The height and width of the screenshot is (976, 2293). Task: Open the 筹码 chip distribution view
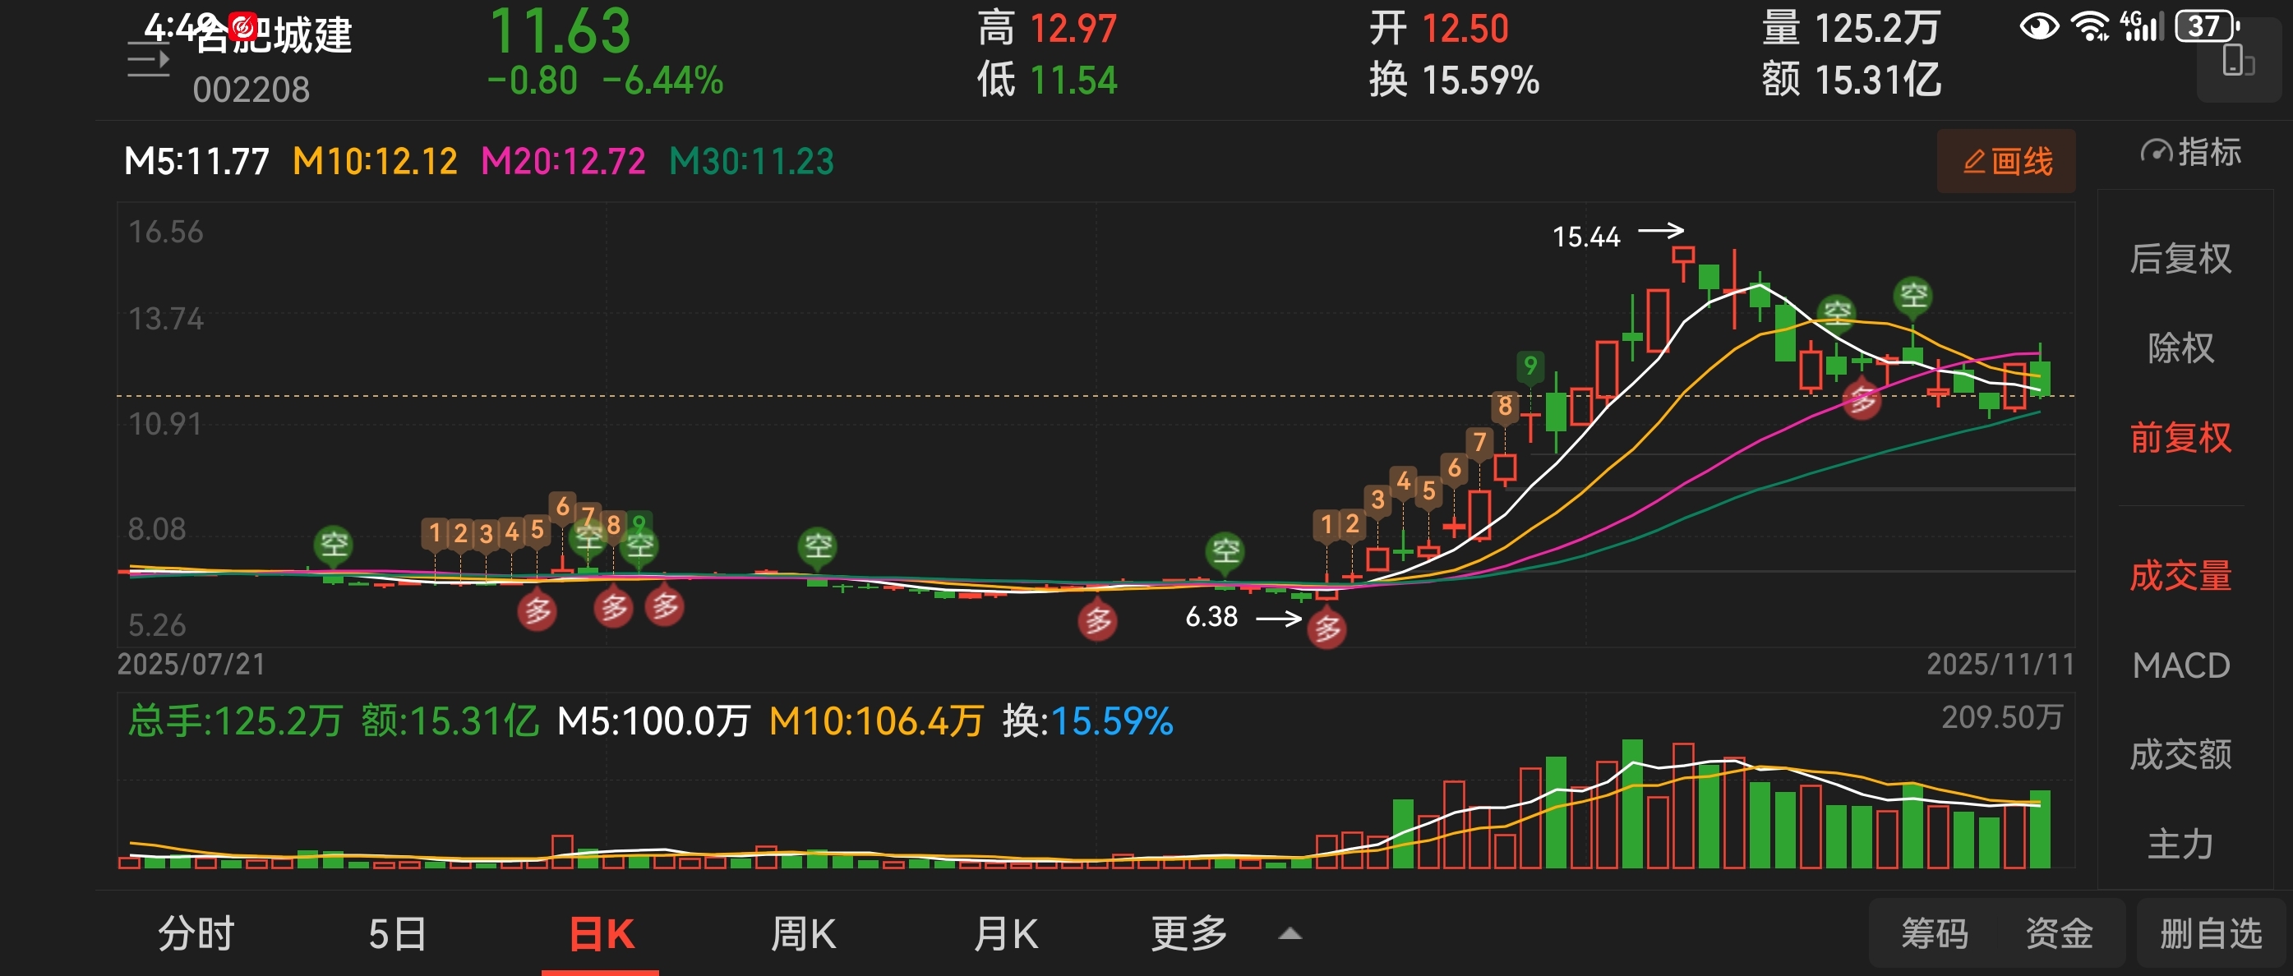click(x=1935, y=934)
